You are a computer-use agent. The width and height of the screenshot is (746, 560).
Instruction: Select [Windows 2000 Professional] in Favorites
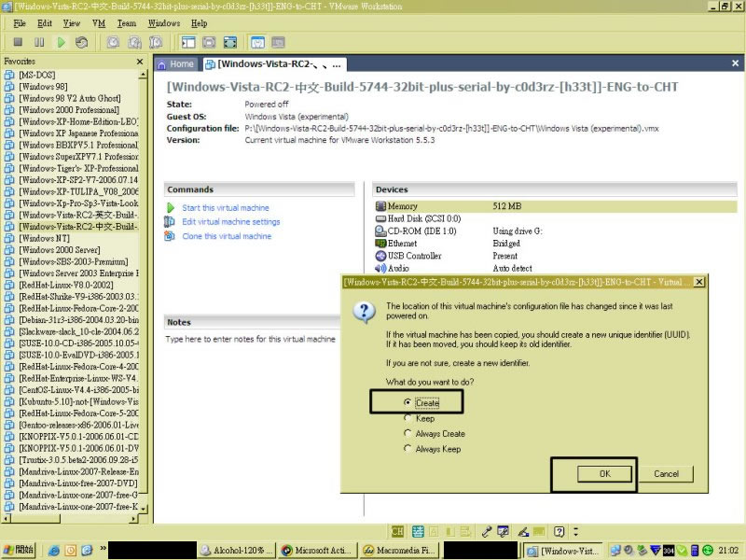point(69,109)
